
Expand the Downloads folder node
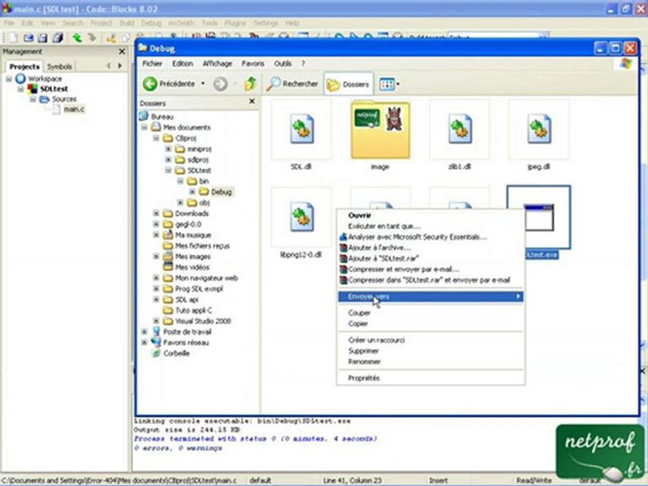[156, 213]
